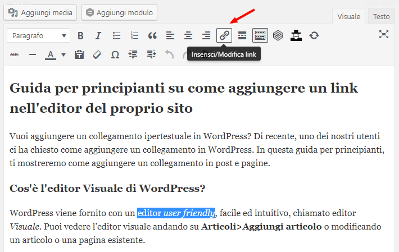Click the bold text 'Articoli>Aggiungi articolo'

coord(261,226)
